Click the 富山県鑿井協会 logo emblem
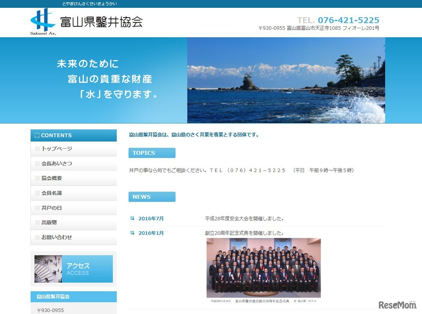Image resolution: width=422 pixels, height=314 pixels. coord(43,22)
